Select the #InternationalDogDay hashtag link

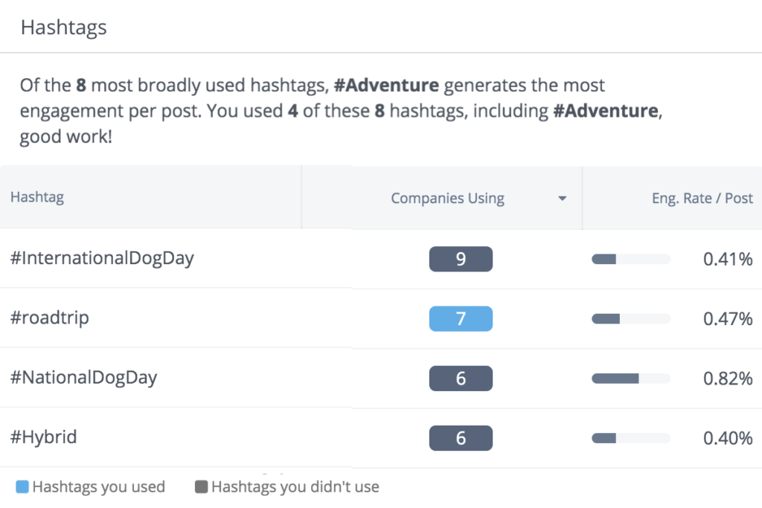pyautogui.click(x=102, y=258)
